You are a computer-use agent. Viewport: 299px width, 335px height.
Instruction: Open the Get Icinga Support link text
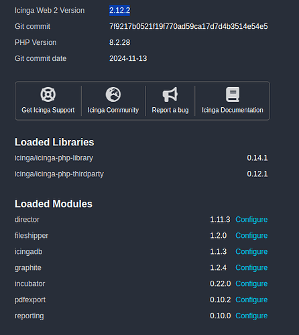click(x=48, y=110)
